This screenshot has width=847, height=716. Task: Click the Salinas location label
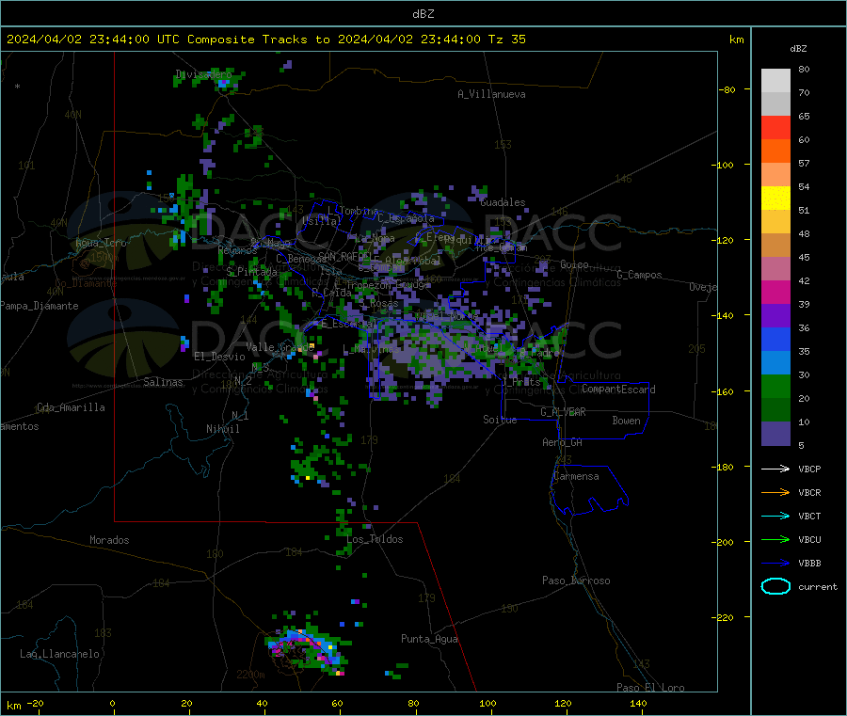coord(163,382)
